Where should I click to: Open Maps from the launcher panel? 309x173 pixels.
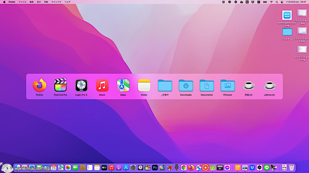123,85
